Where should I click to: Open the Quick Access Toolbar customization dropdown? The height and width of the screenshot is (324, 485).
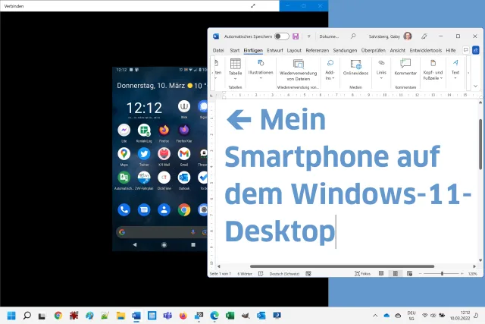coord(308,36)
